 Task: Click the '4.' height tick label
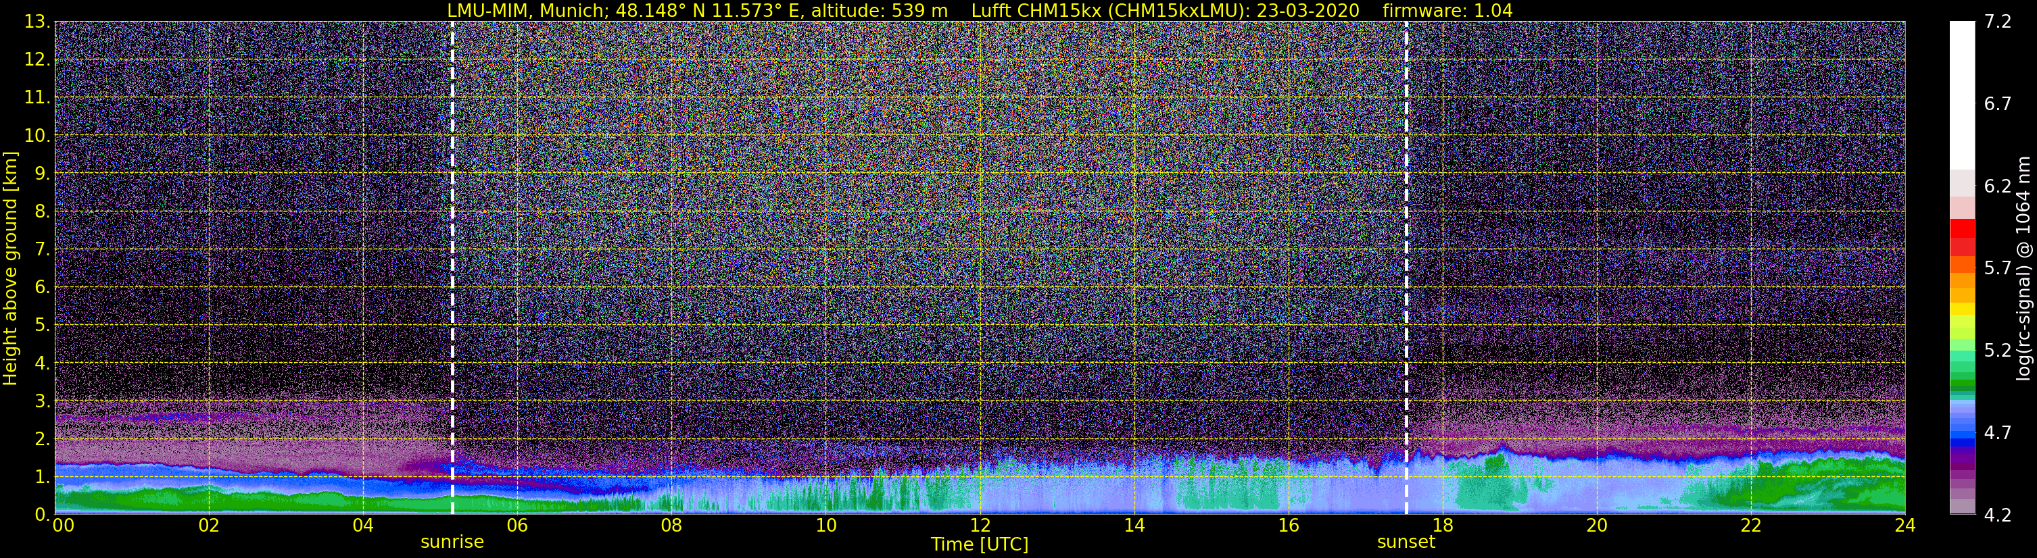click(x=43, y=363)
